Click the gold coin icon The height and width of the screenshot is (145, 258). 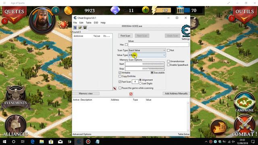(x=68, y=10)
